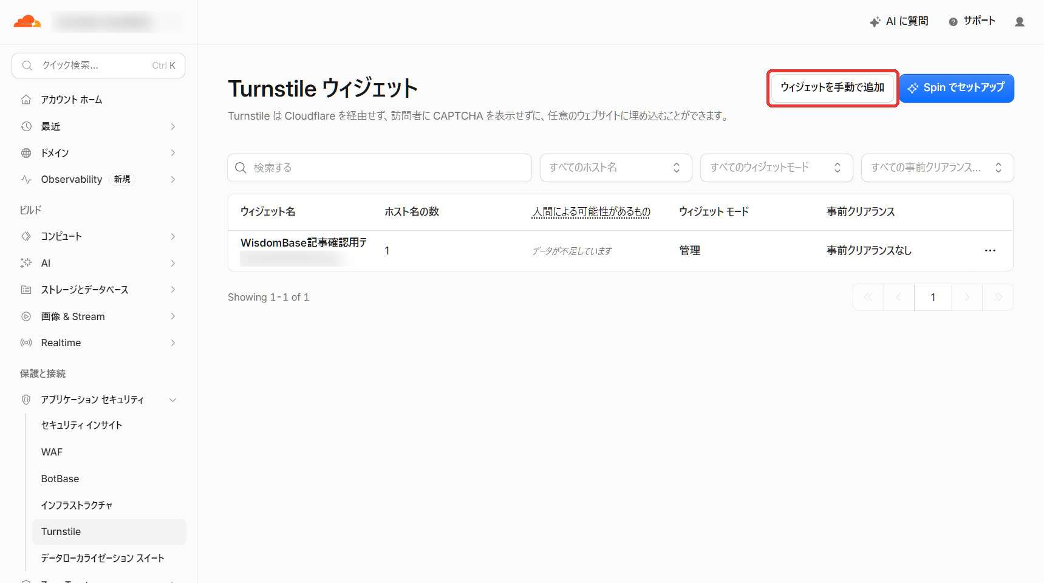Click the clock icon beside 最近
1044x583 pixels.
(26, 126)
